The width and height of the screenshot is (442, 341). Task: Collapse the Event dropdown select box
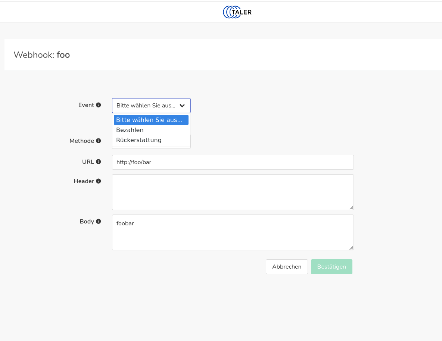(151, 106)
